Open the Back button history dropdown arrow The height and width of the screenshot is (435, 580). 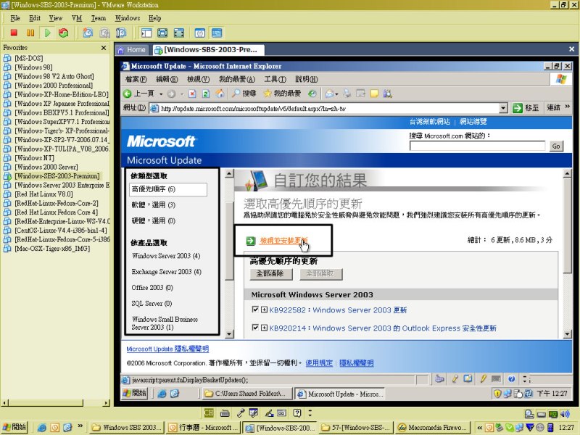(x=161, y=94)
